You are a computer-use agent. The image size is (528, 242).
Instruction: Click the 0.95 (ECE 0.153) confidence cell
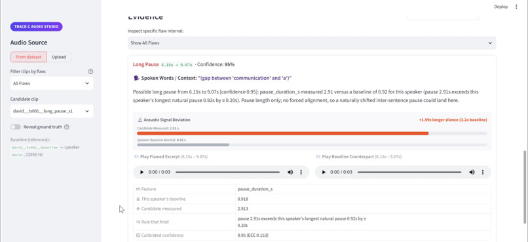tap(363, 235)
